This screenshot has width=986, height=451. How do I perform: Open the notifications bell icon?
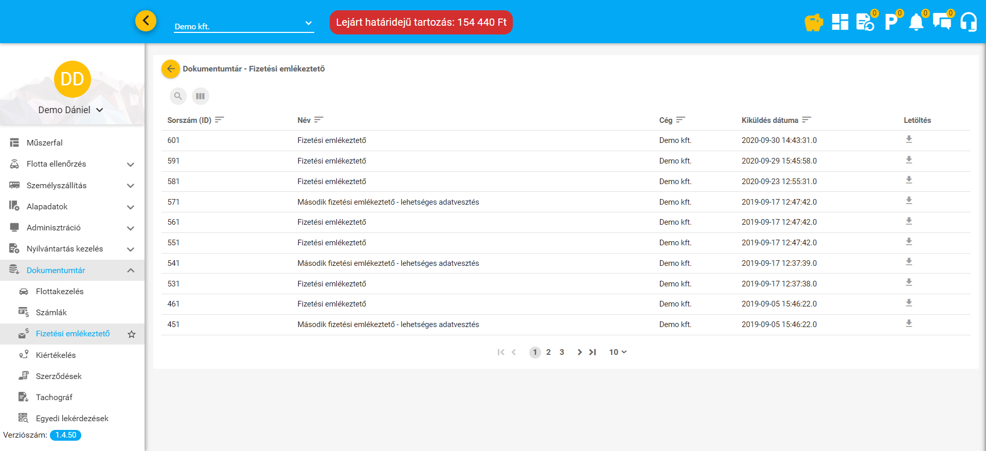916,23
